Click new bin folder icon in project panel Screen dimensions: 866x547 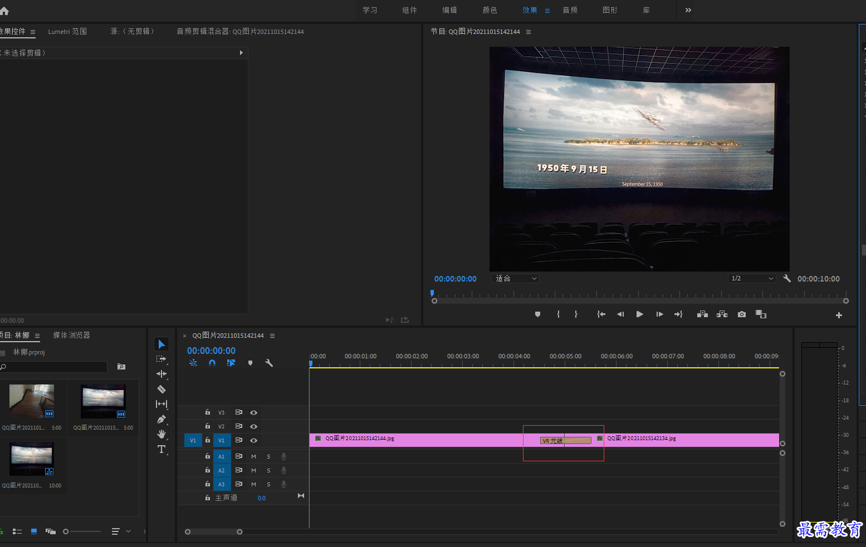(x=121, y=367)
